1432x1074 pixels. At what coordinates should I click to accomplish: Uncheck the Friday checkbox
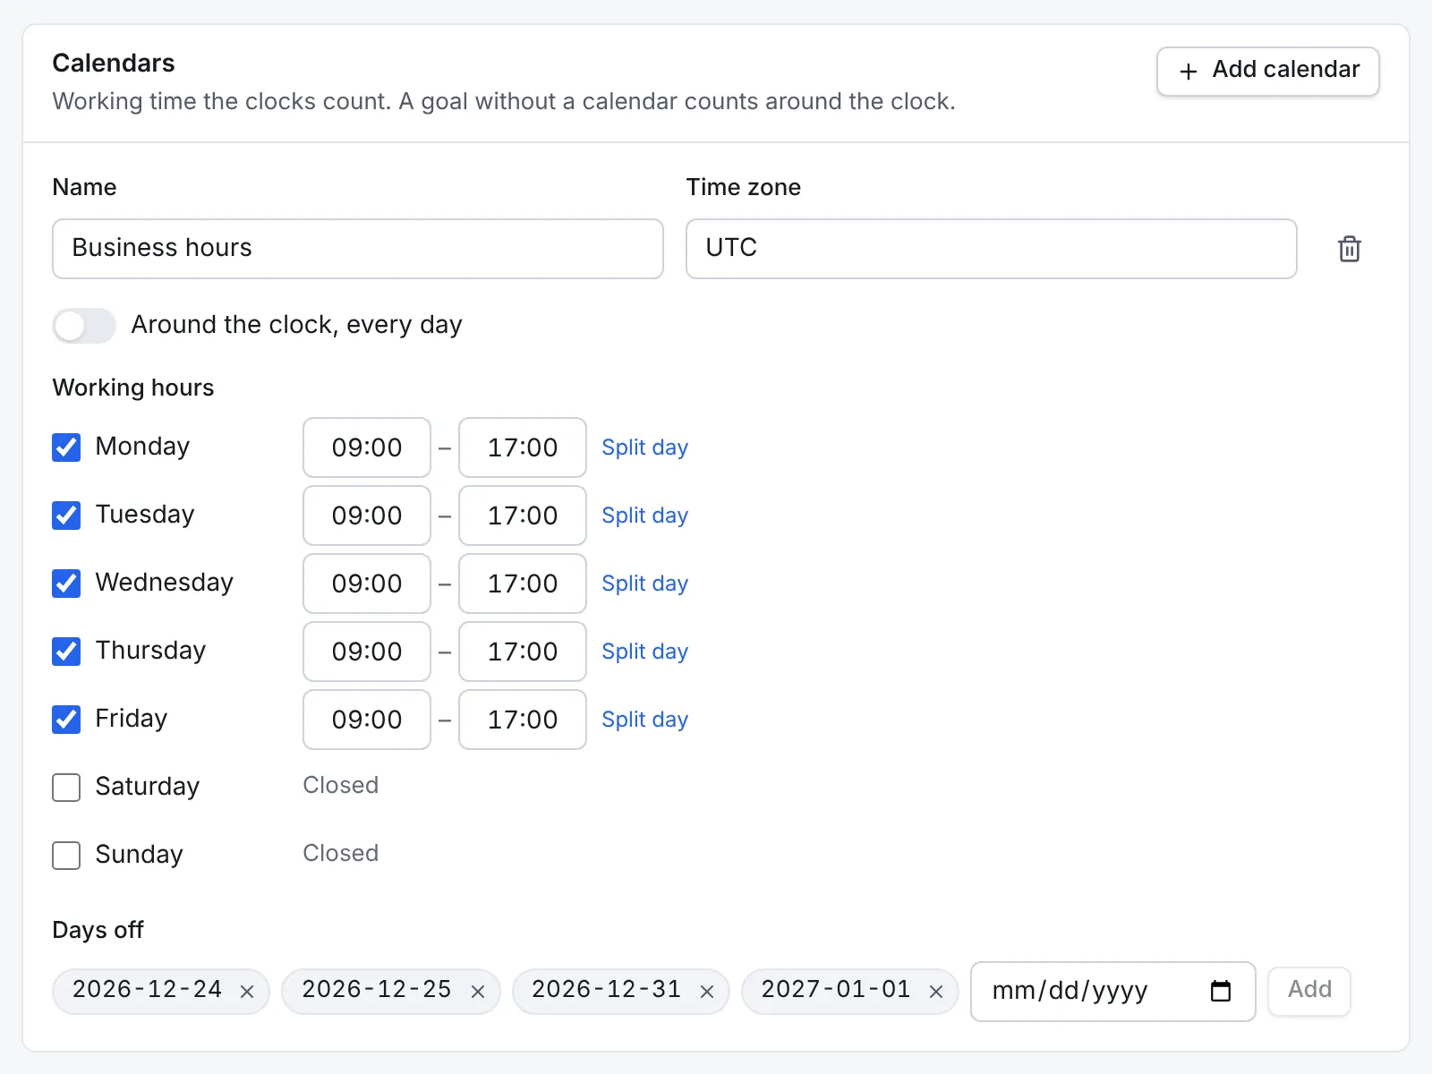66,720
